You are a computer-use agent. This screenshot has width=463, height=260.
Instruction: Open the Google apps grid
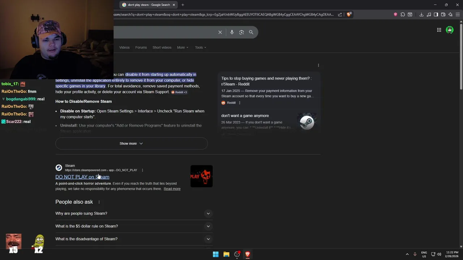439,30
